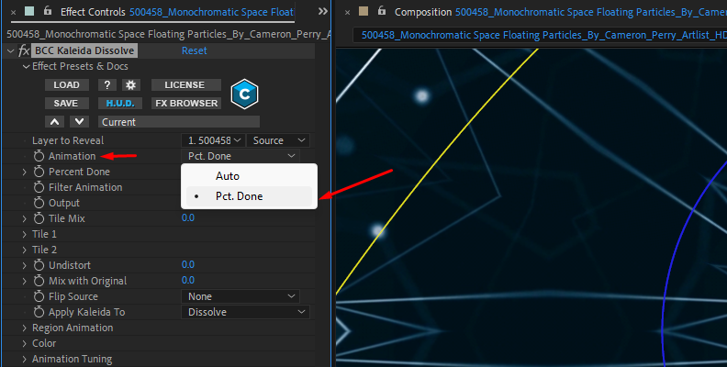
Task: Click the help question mark button
Action: pos(107,84)
